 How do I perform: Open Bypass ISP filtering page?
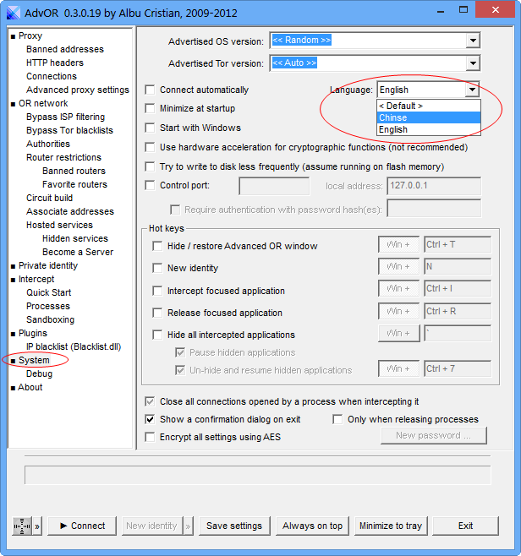[x=66, y=117]
